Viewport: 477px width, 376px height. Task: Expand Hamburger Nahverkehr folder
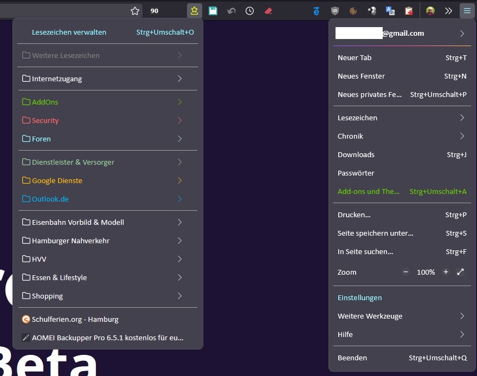(x=108, y=241)
